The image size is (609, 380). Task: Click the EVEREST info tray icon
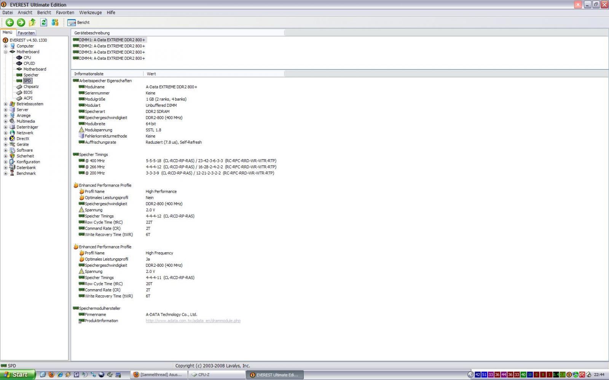[x=569, y=375]
